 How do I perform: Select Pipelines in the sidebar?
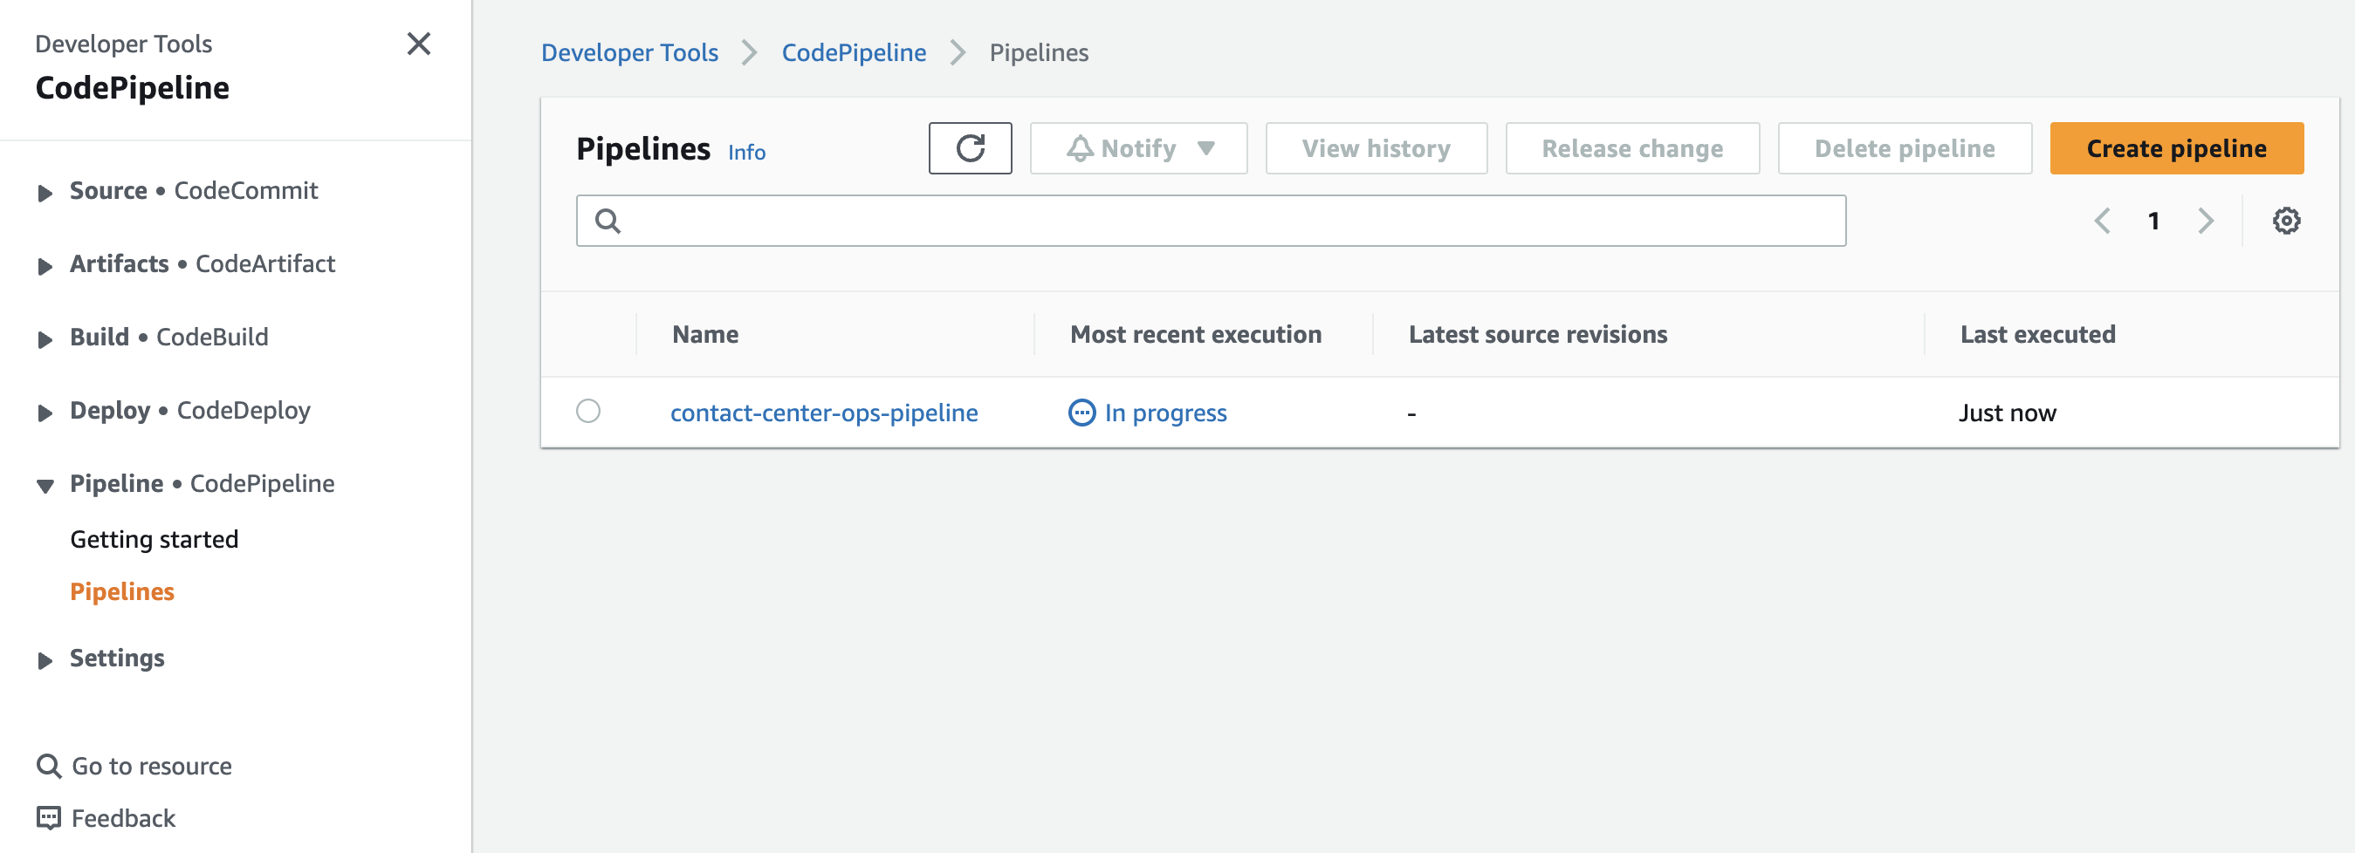(122, 590)
